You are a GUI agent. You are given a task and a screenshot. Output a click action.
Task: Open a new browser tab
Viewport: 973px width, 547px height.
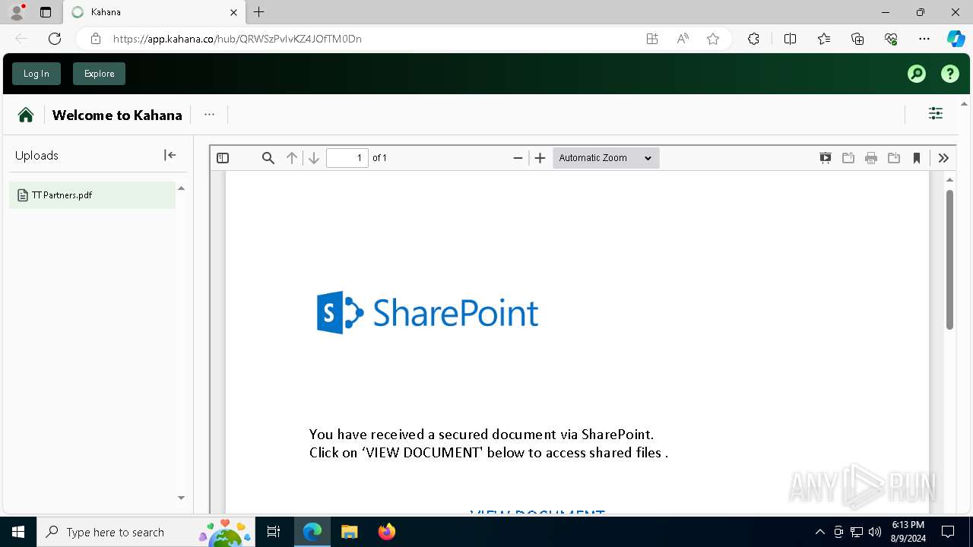point(259,12)
